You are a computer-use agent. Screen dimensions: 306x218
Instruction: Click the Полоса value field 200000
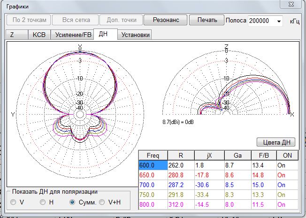point(261,21)
